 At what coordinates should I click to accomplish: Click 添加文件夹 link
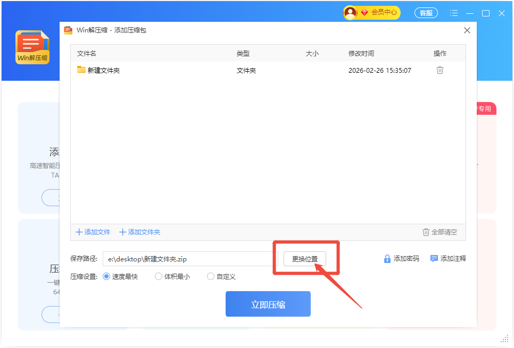tap(139, 232)
